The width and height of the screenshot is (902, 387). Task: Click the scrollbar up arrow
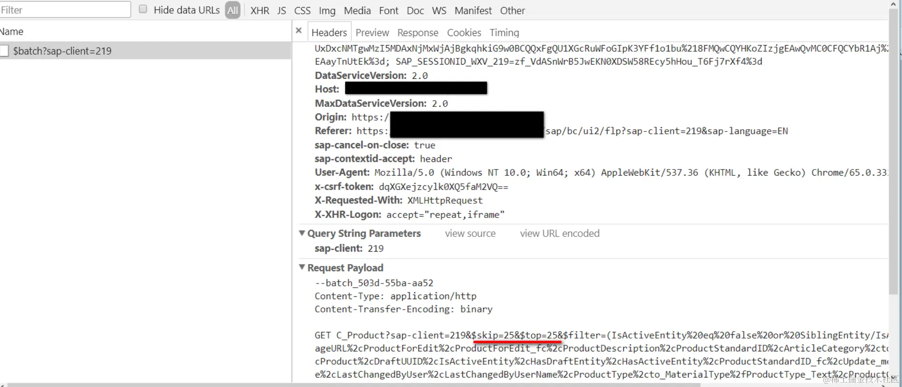pos(894,4)
